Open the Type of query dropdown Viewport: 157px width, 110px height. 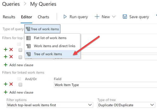click(x=43, y=29)
